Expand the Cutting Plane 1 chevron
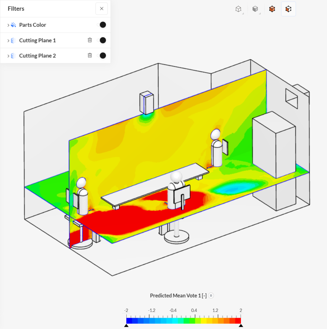Screen dimensions: 327x329 click(x=8, y=40)
